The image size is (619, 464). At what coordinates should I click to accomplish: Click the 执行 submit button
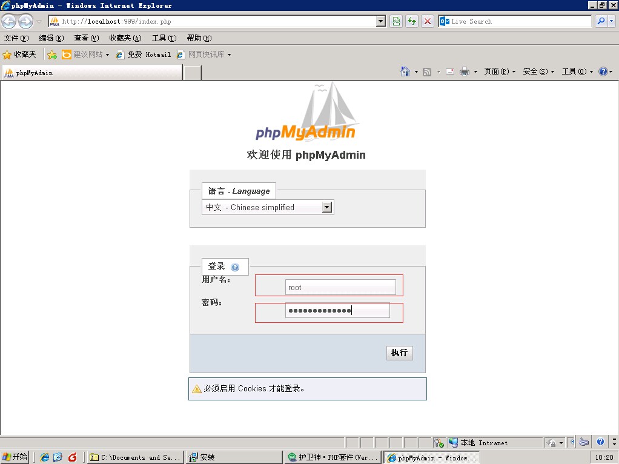(399, 353)
